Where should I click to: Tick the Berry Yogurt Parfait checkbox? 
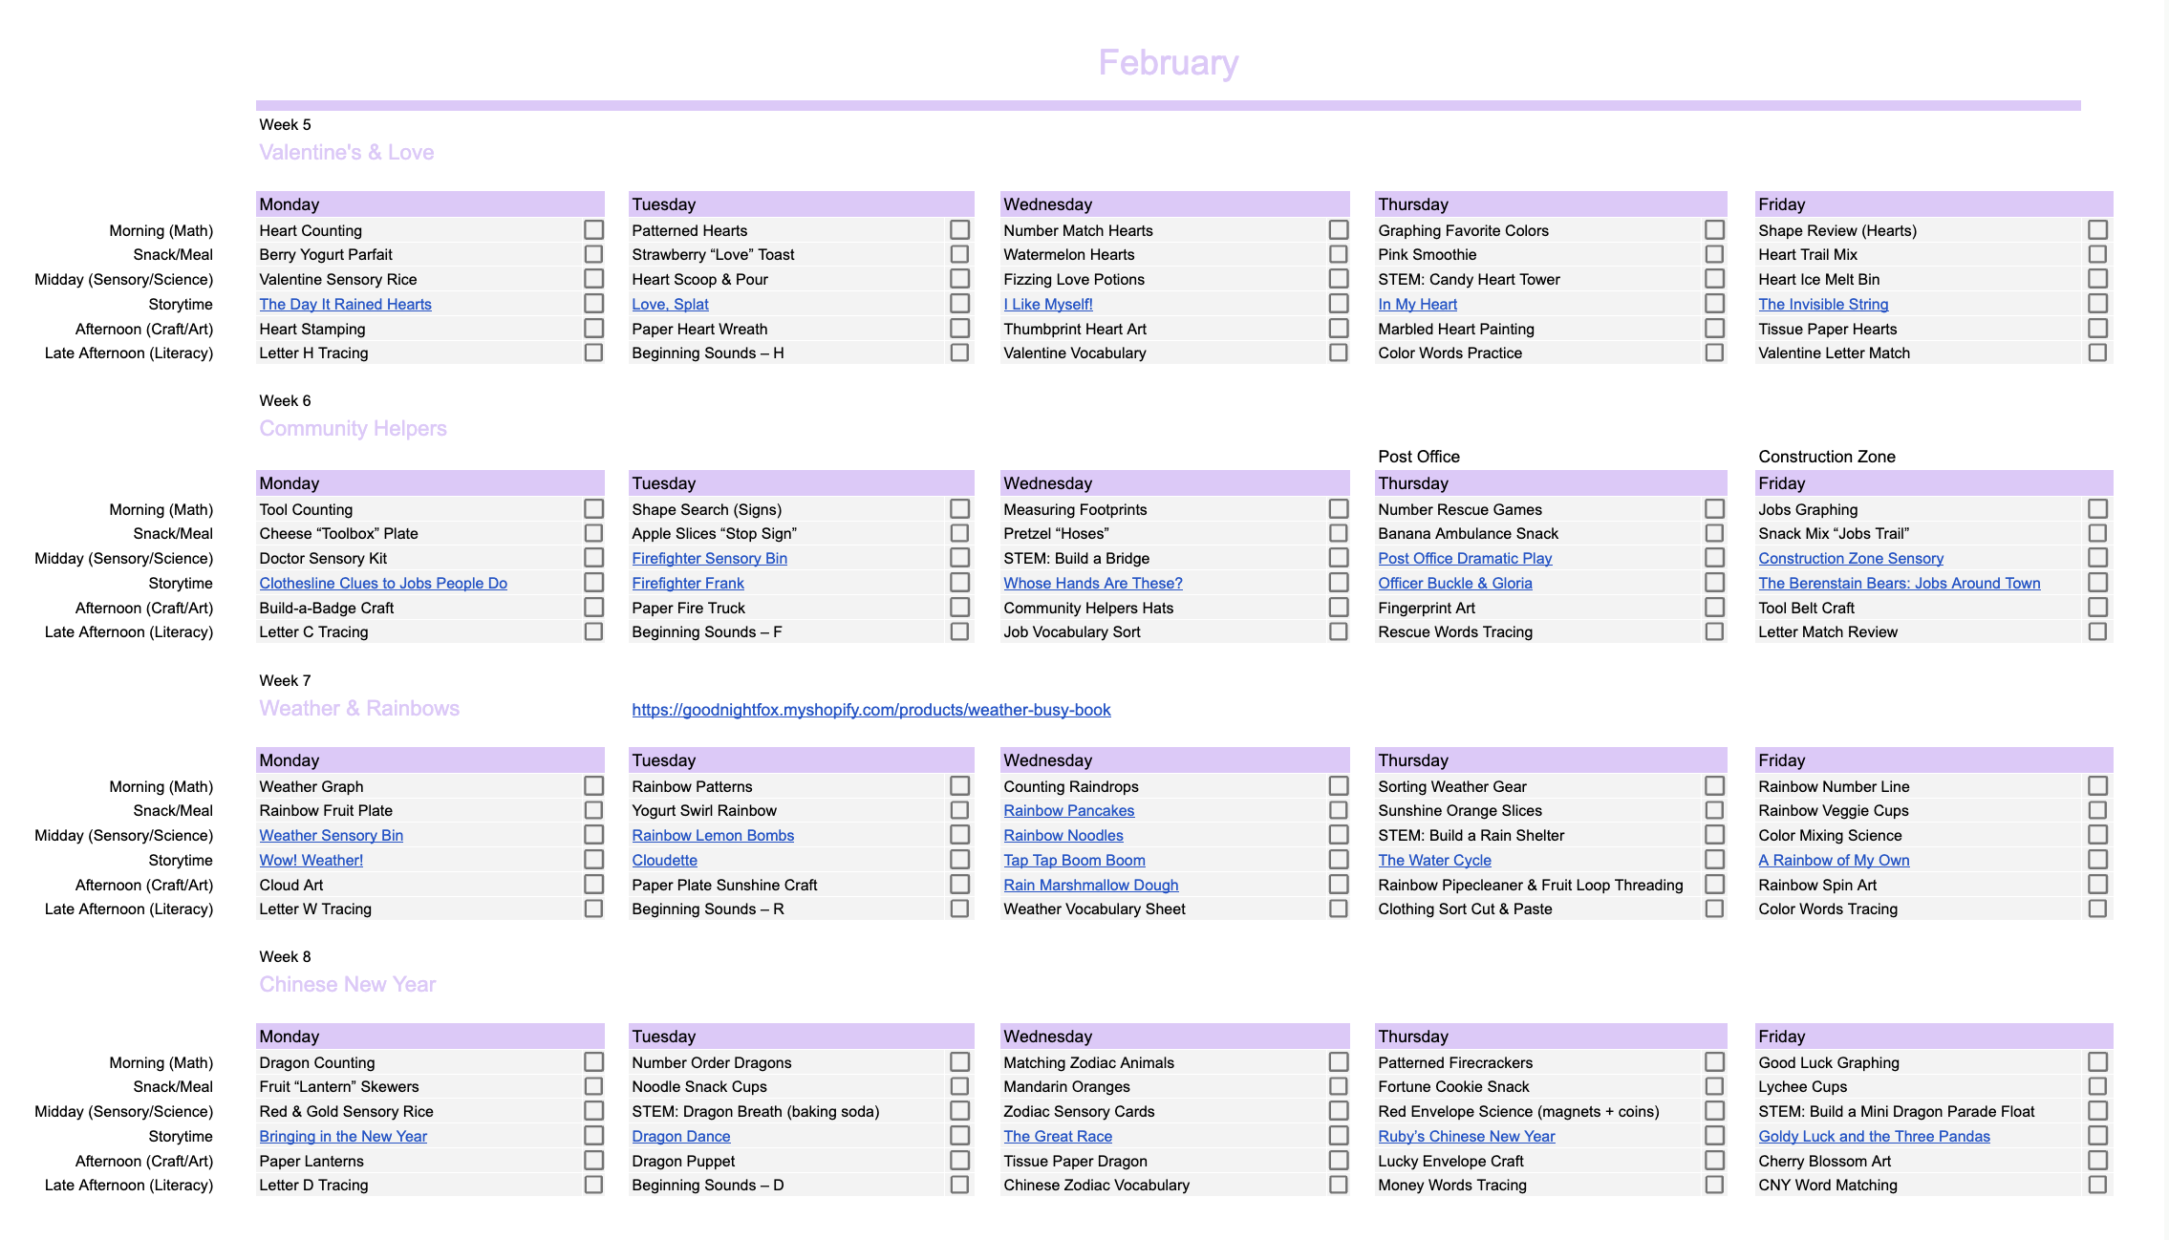pos(593,254)
